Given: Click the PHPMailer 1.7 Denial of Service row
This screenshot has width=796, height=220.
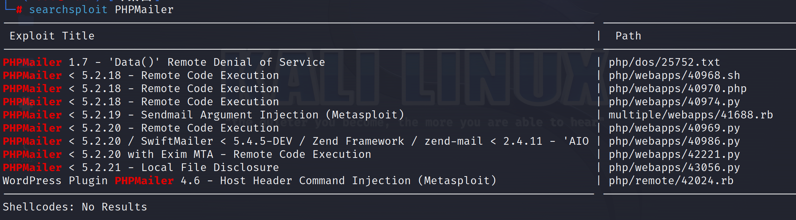Looking at the screenshot, I should pos(164,62).
